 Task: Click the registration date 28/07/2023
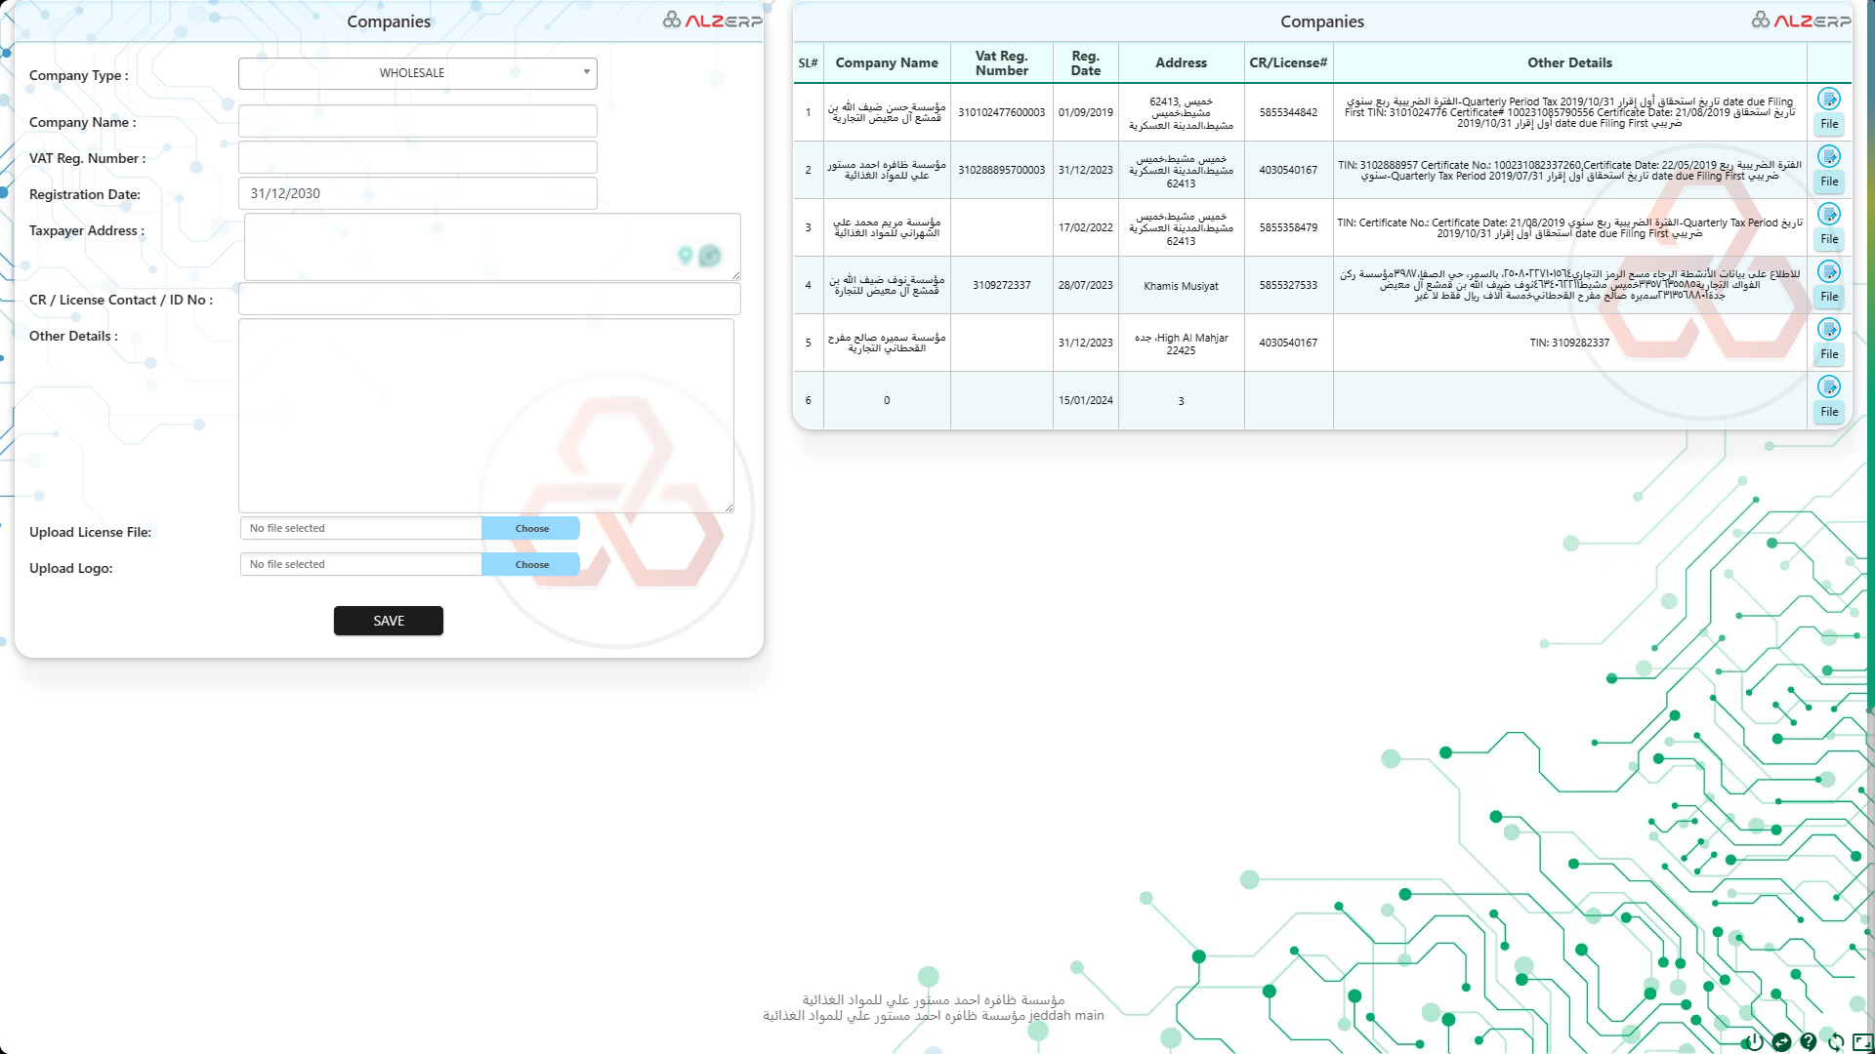click(x=1086, y=285)
